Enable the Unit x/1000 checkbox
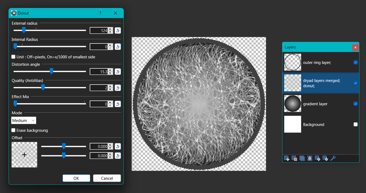This screenshot has height=193, width=366. (x=13, y=57)
